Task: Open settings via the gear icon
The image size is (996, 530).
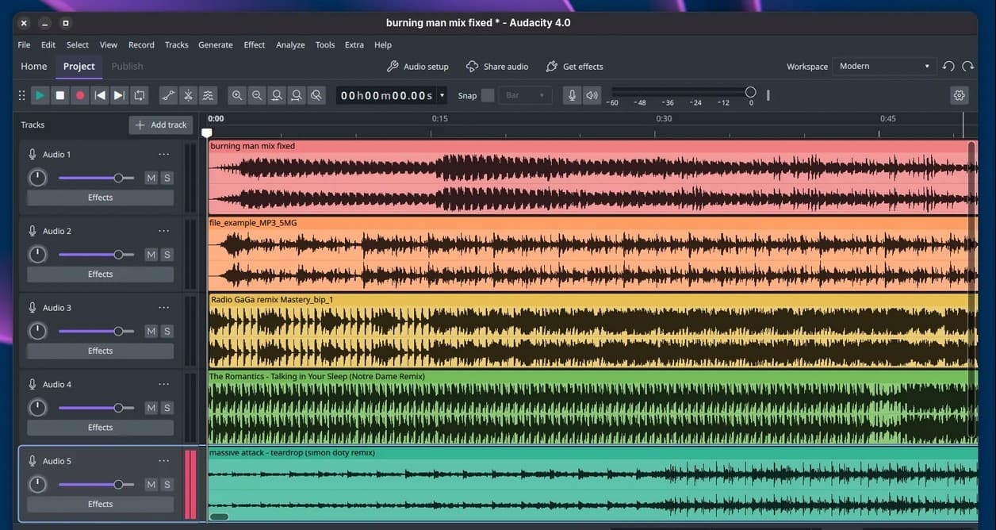Action: pos(960,95)
